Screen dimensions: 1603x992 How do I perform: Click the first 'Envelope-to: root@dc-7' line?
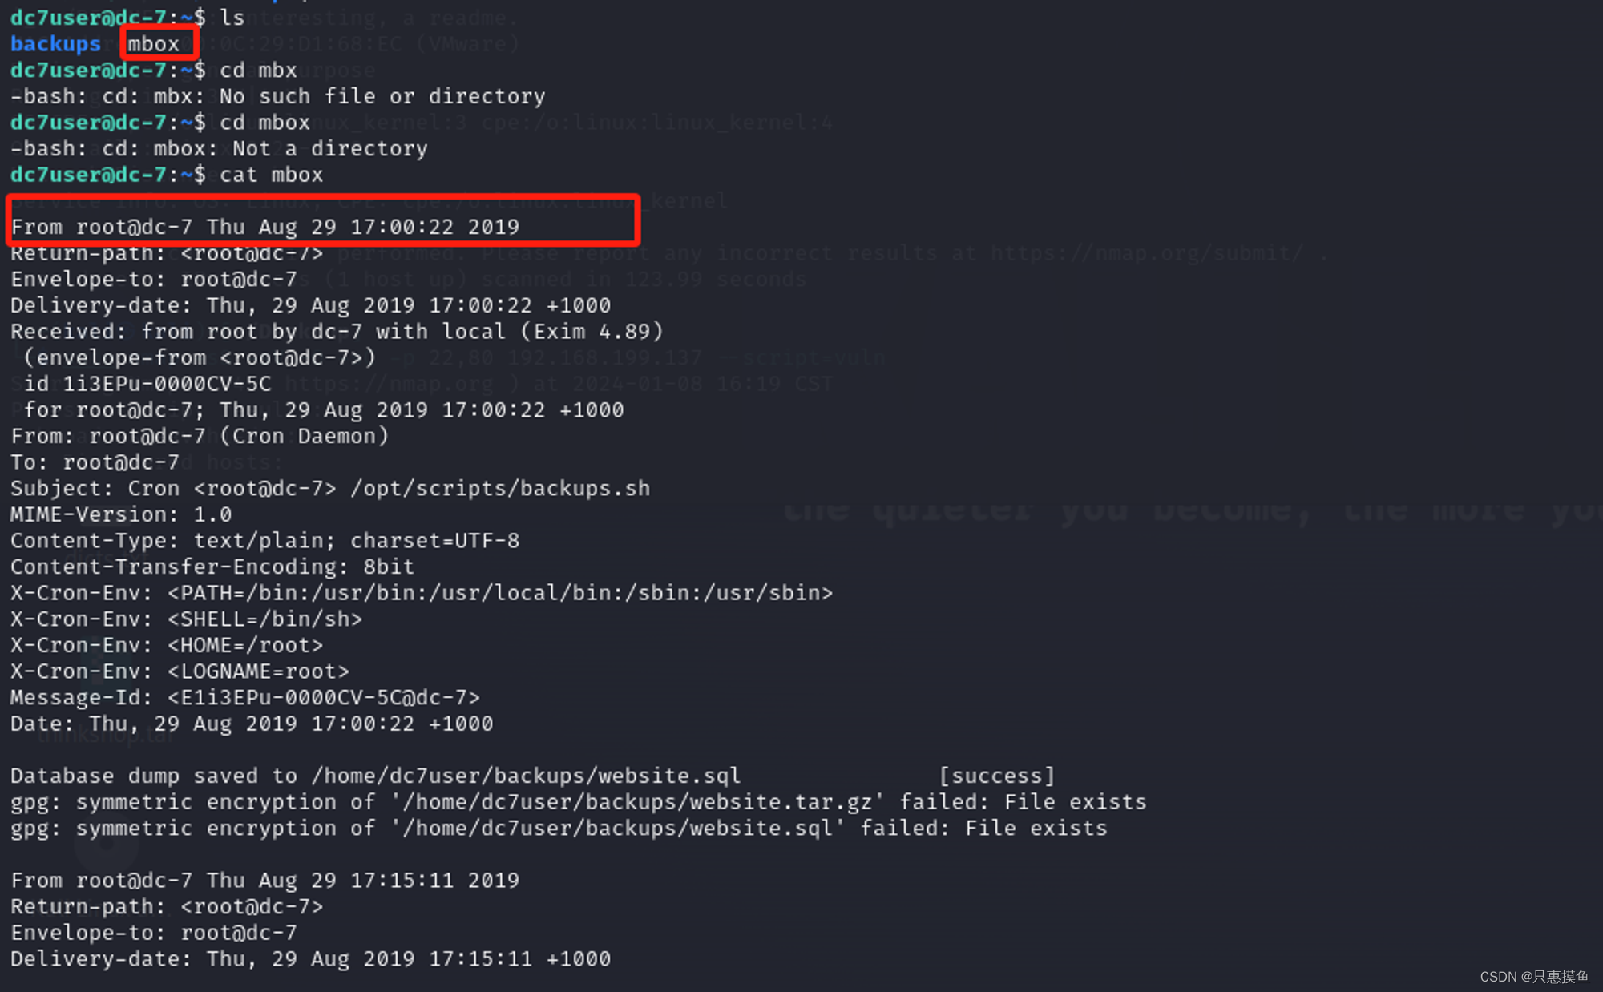point(154,280)
